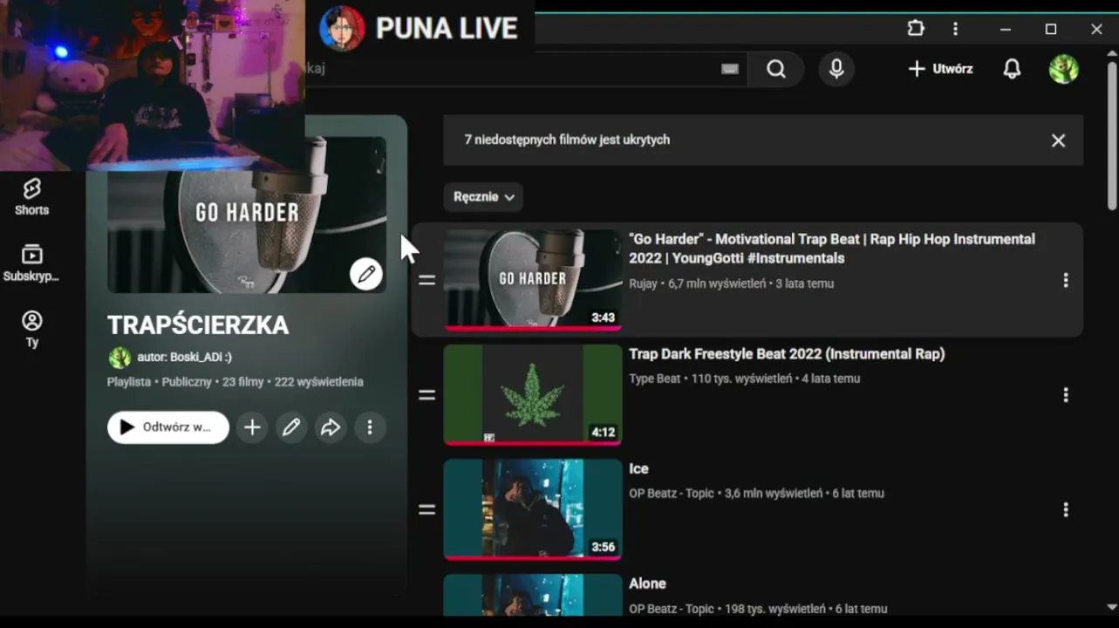This screenshot has height=628, width=1119.
Task: Play the cannabis leaf thumbnail video
Action: pos(533,395)
